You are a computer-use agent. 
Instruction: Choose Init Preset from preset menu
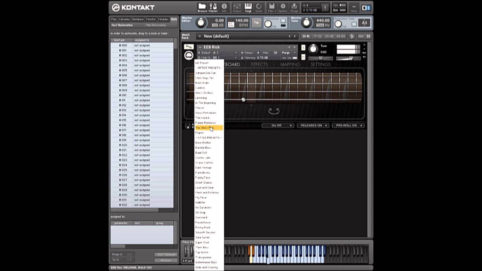[x=209, y=63]
